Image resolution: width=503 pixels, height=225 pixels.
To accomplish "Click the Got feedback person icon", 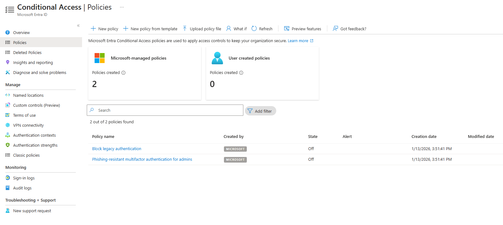I will [335, 28].
